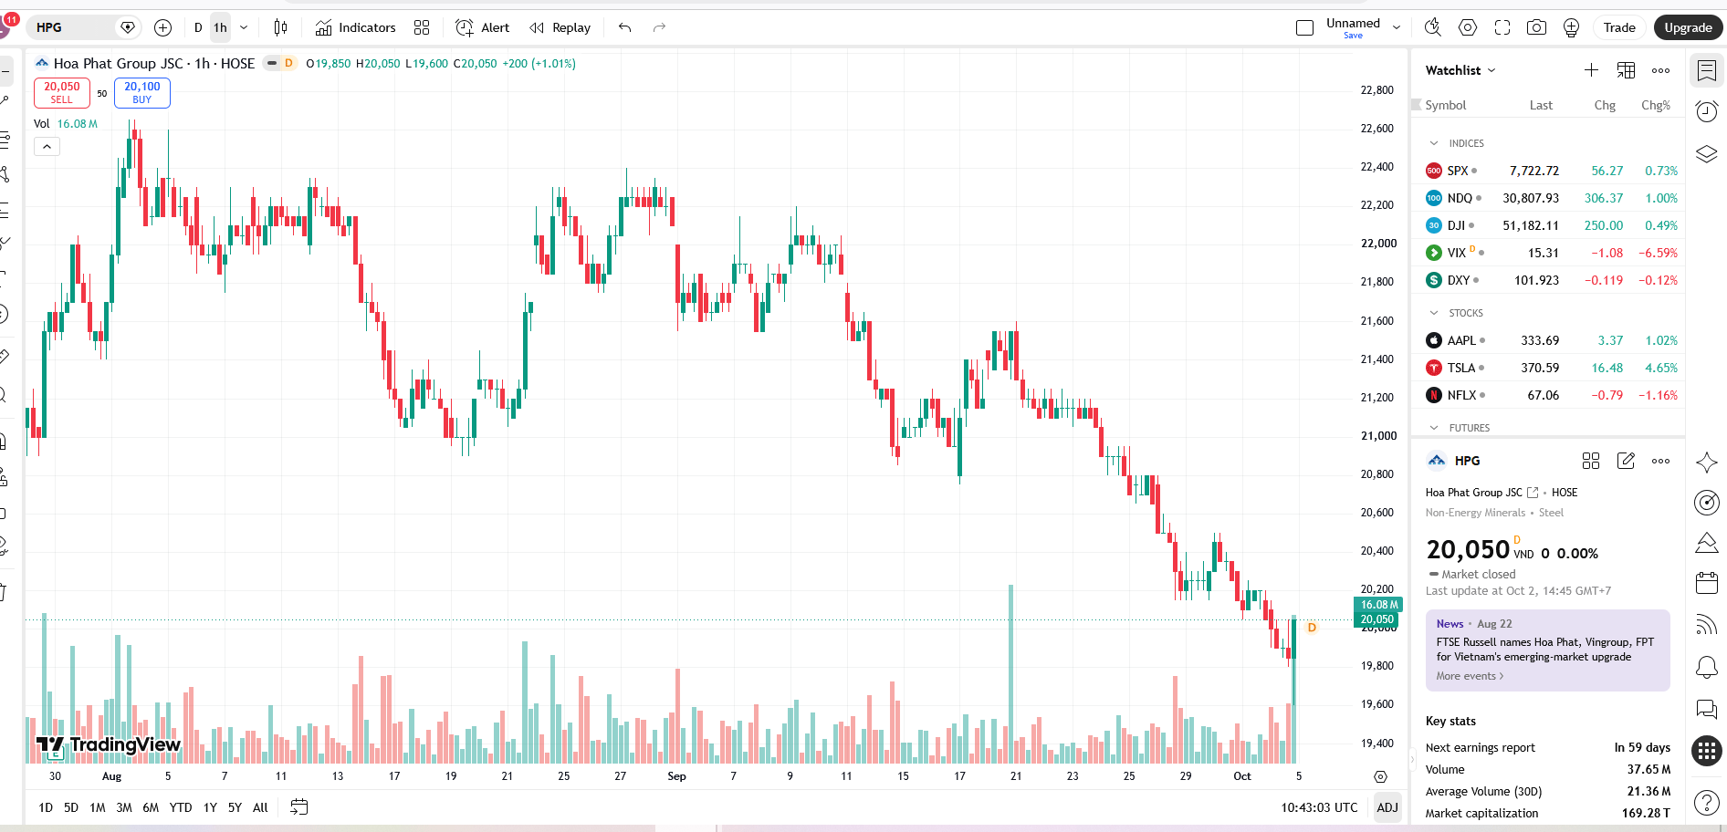Open indicator templates grid icon
Viewport: 1727px width, 832px height.
pos(422,27)
